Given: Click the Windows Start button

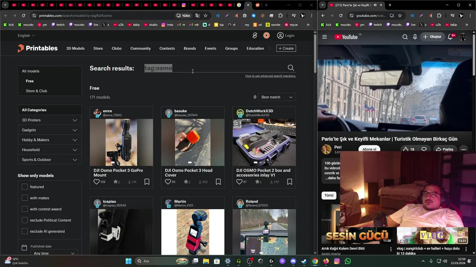Looking at the screenshot, I should [128, 261].
